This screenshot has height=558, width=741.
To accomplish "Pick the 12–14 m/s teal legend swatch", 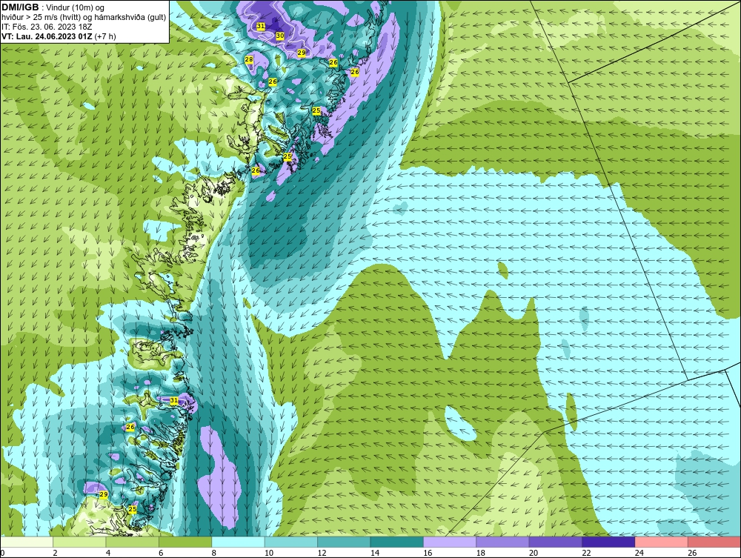I will (x=344, y=542).
